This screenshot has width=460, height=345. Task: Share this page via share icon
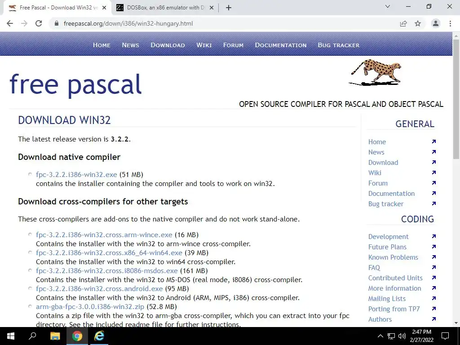tap(403, 23)
